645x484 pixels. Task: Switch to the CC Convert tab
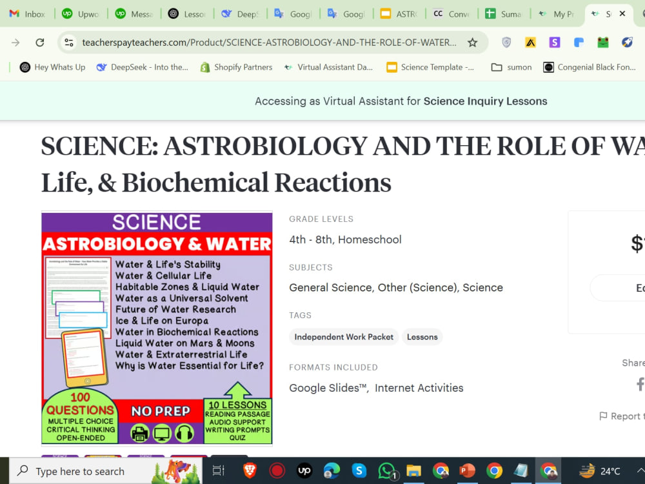point(451,14)
